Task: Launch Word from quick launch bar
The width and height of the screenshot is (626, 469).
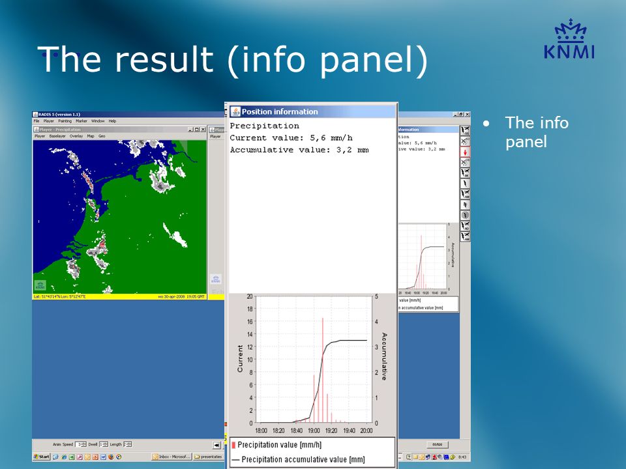Action: (x=104, y=457)
